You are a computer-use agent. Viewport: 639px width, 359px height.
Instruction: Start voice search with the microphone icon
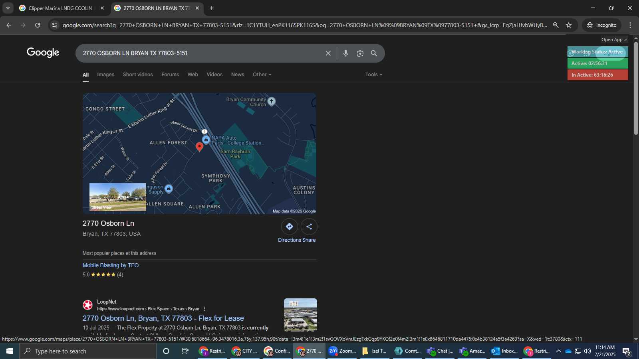click(346, 53)
